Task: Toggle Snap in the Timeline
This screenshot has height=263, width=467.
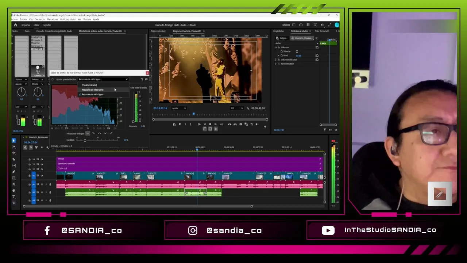Action: pos(31,147)
